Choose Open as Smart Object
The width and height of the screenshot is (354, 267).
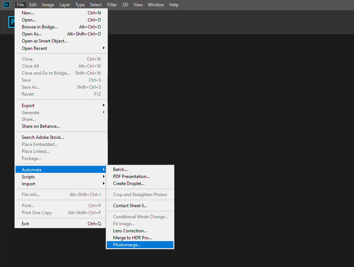(44, 41)
